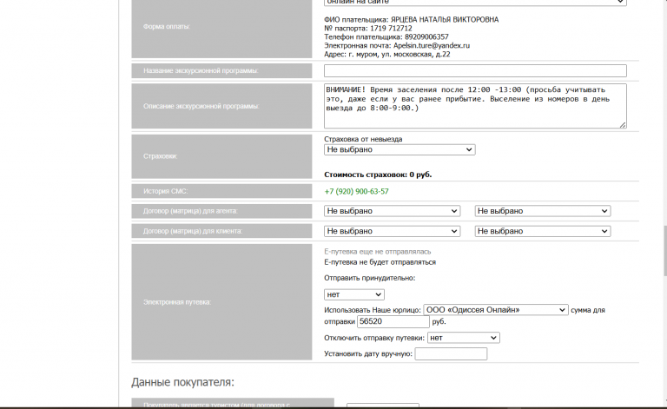Click the 'Договор (матрица) для клиента:' label
The height and width of the screenshot is (409, 667).
tap(193, 231)
